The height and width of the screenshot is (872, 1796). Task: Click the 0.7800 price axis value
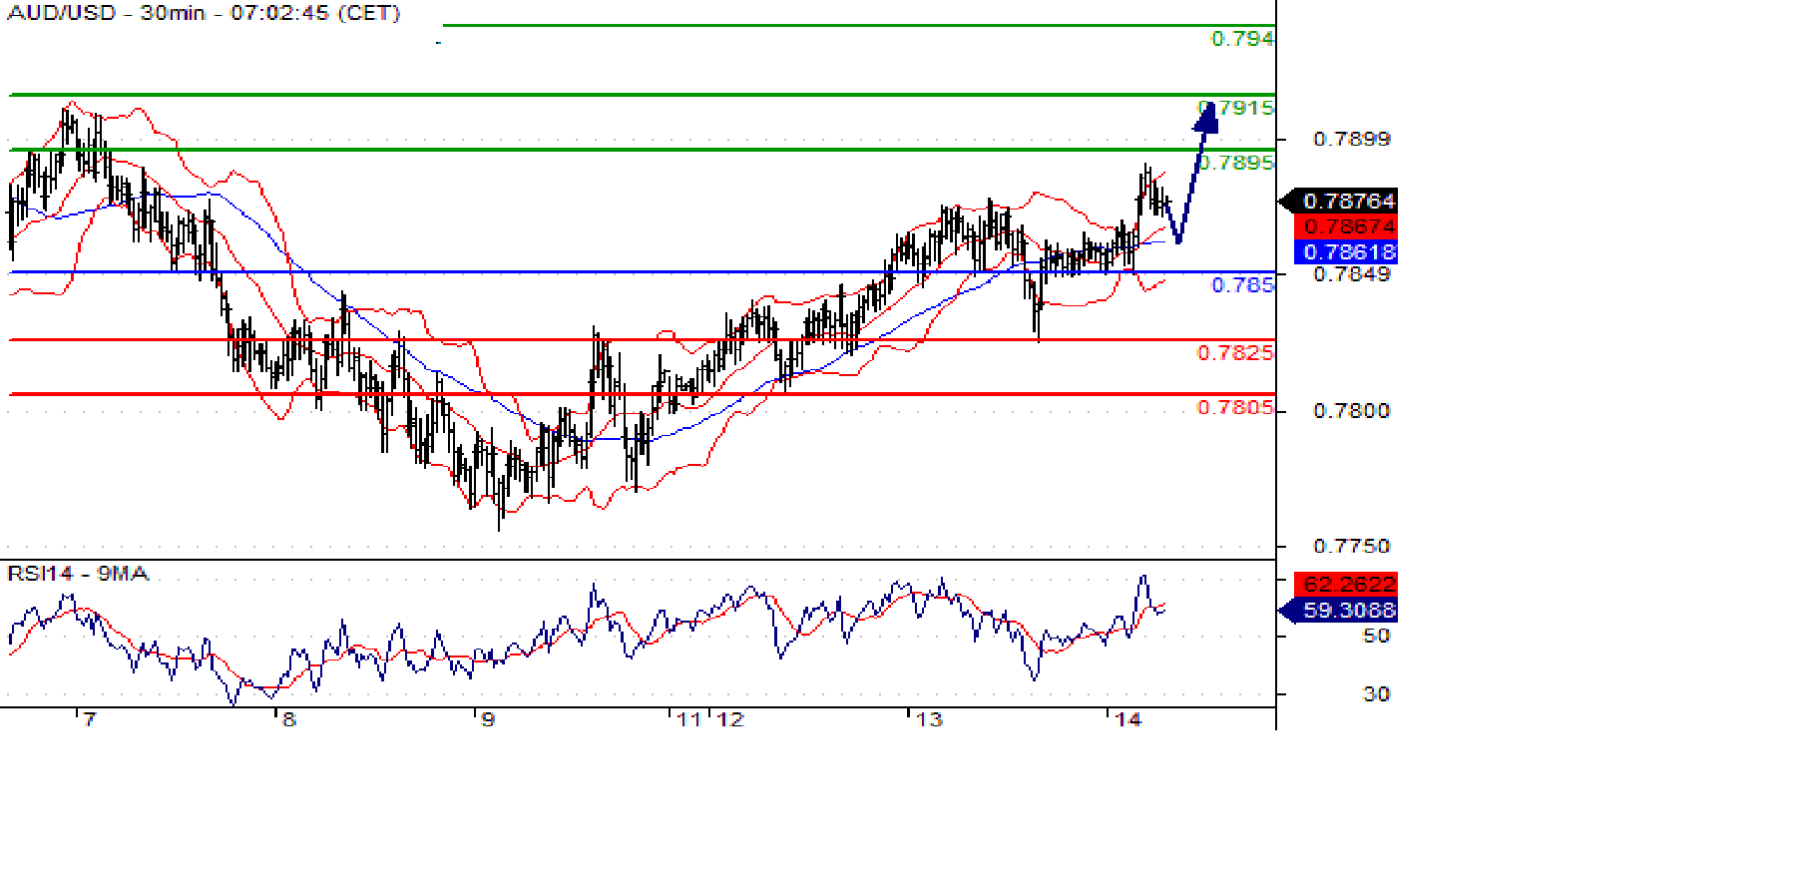[x=1351, y=411]
